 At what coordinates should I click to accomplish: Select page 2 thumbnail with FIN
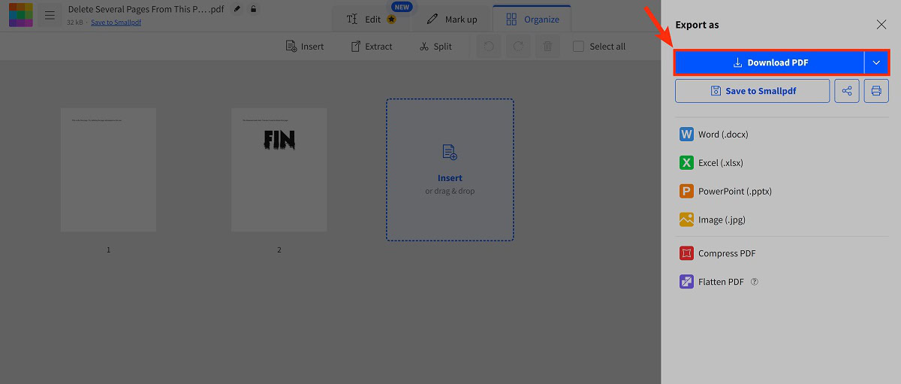[279, 170]
